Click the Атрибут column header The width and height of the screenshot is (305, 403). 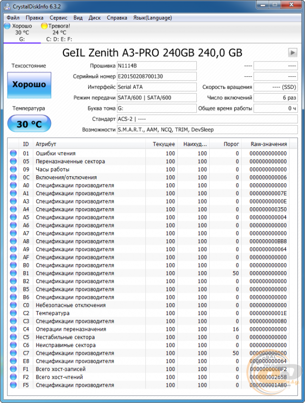(89, 144)
